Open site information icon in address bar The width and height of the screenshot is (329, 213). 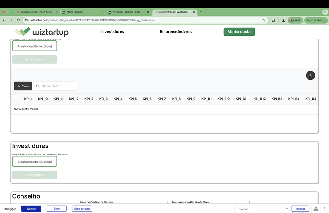(26, 20)
